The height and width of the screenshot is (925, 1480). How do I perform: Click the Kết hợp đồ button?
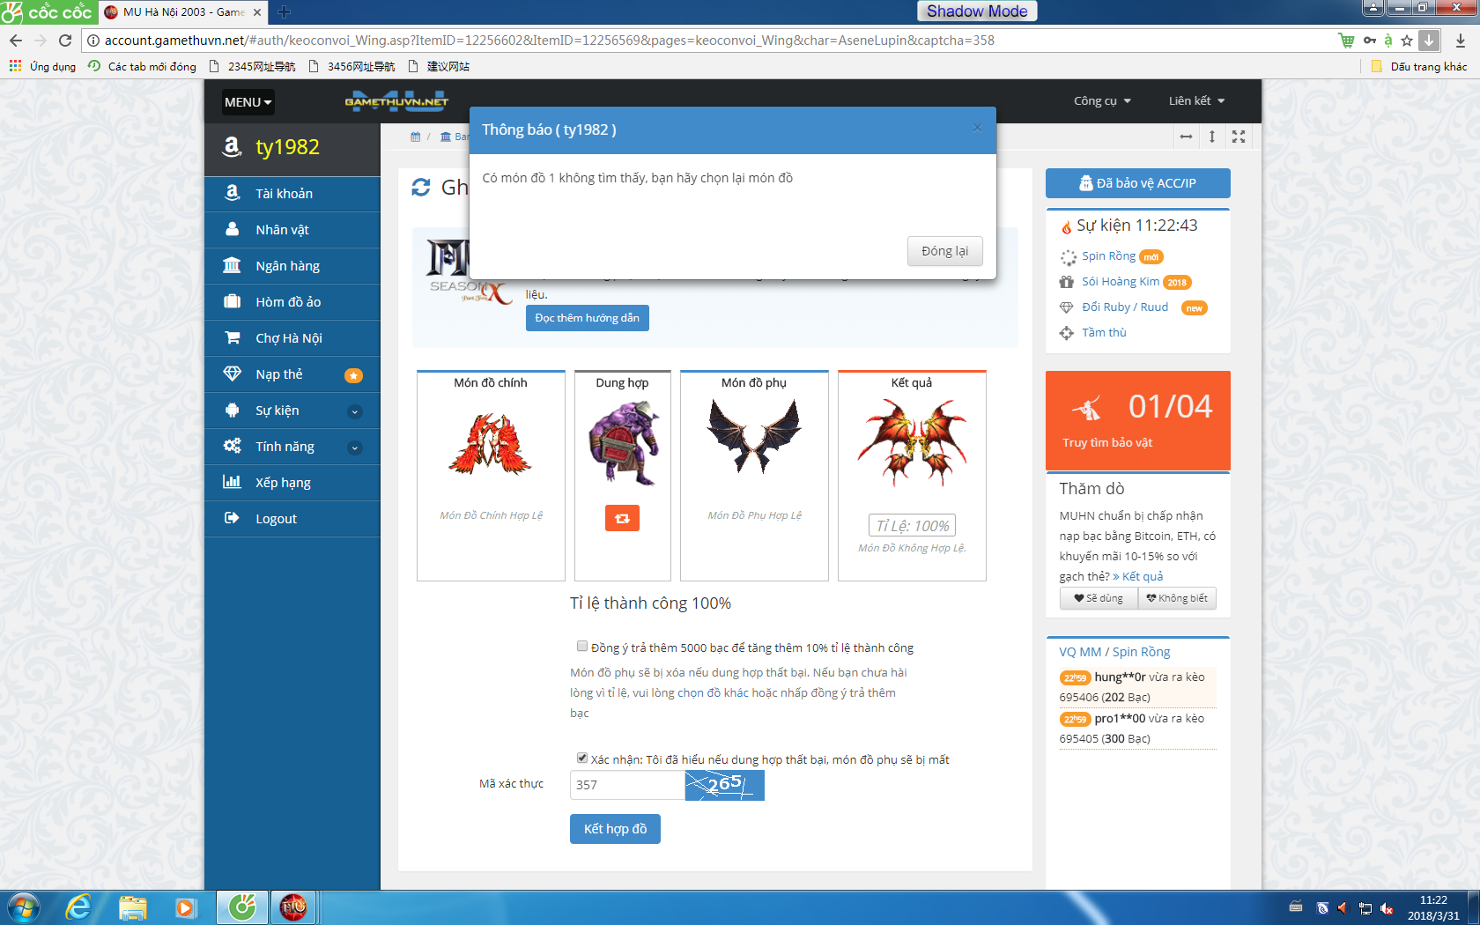(615, 829)
